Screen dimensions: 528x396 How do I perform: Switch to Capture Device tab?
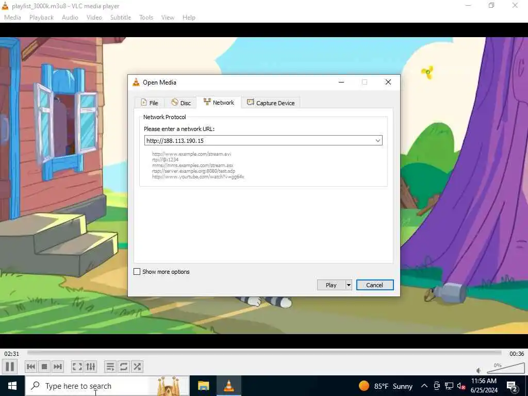click(271, 103)
